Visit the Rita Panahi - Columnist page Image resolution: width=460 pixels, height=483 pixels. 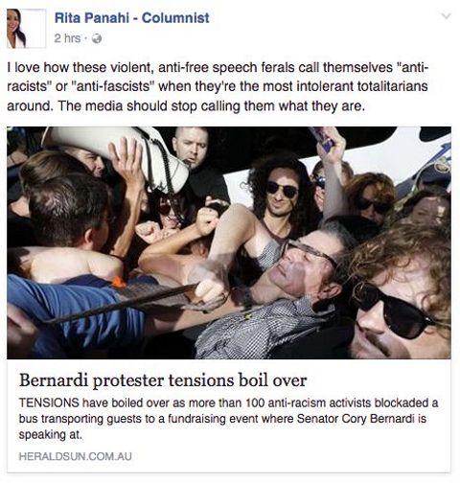131,18
